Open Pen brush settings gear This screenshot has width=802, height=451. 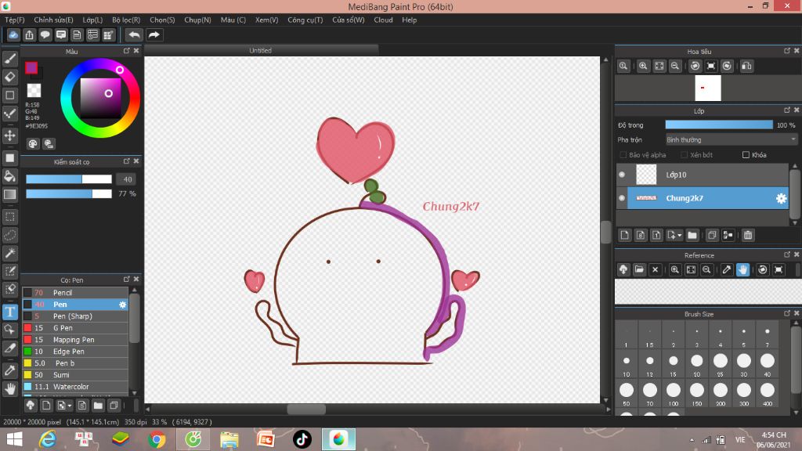click(x=122, y=305)
